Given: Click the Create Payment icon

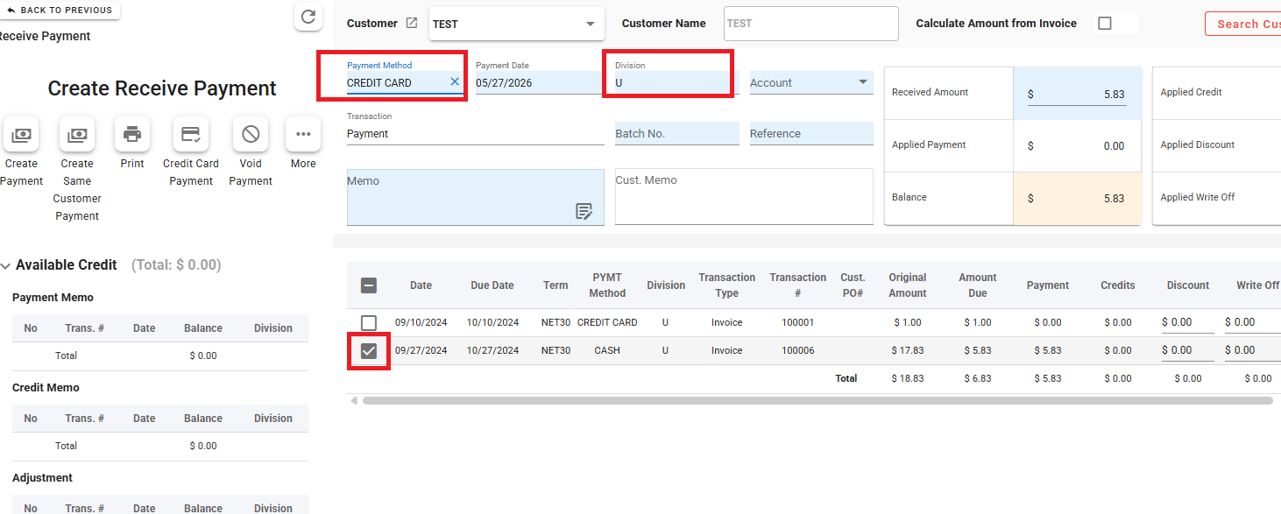Looking at the screenshot, I should [21, 134].
